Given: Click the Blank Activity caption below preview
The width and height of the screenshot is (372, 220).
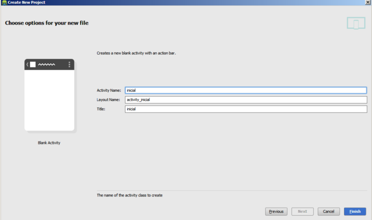Looking at the screenshot, I should click(x=49, y=143).
